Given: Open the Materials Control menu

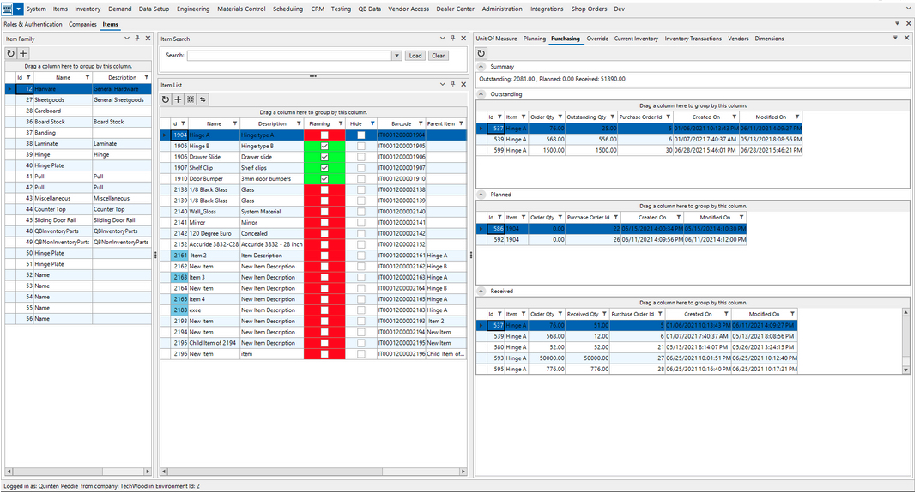Looking at the screenshot, I should point(241,9).
